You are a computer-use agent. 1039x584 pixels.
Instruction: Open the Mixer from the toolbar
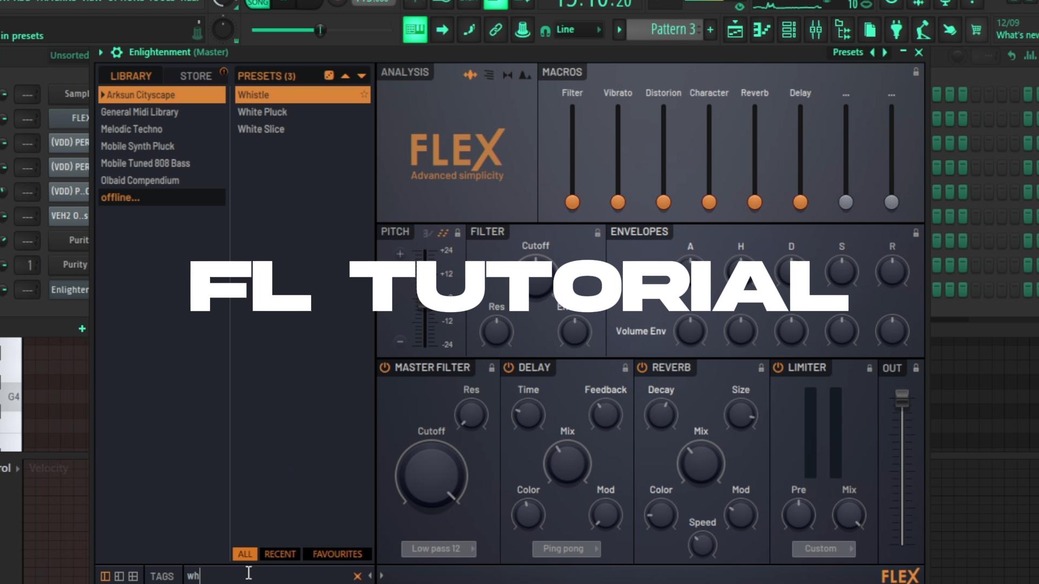pyautogui.click(x=816, y=30)
